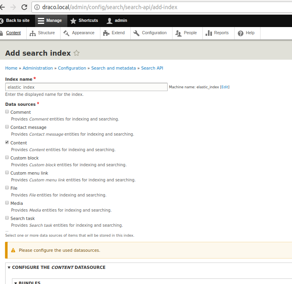Click the Structure hierarchy icon
The image size is (292, 284).
tap(33, 33)
